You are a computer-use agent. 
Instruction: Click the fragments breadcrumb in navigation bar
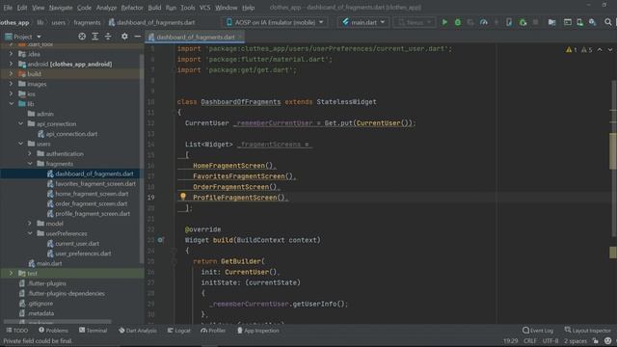point(87,22)
